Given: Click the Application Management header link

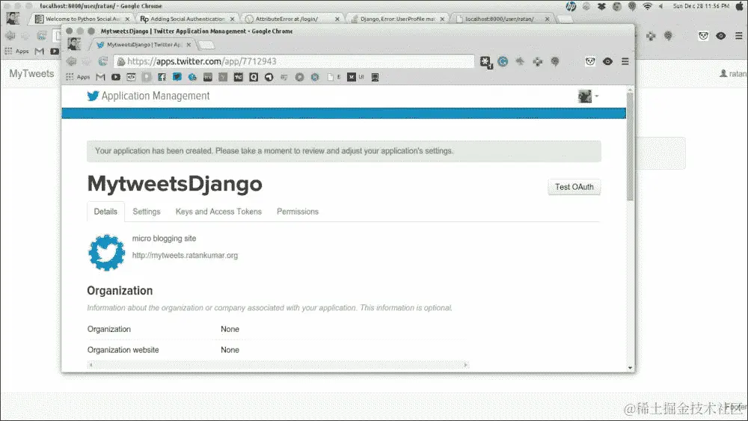Looking at the screenshot, I should (x=156, y=96).
